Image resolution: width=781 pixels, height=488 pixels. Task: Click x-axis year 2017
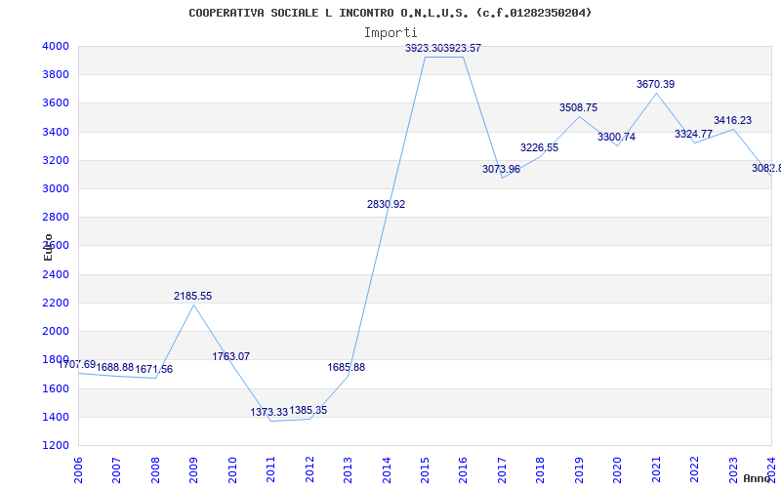pos(502,470)
